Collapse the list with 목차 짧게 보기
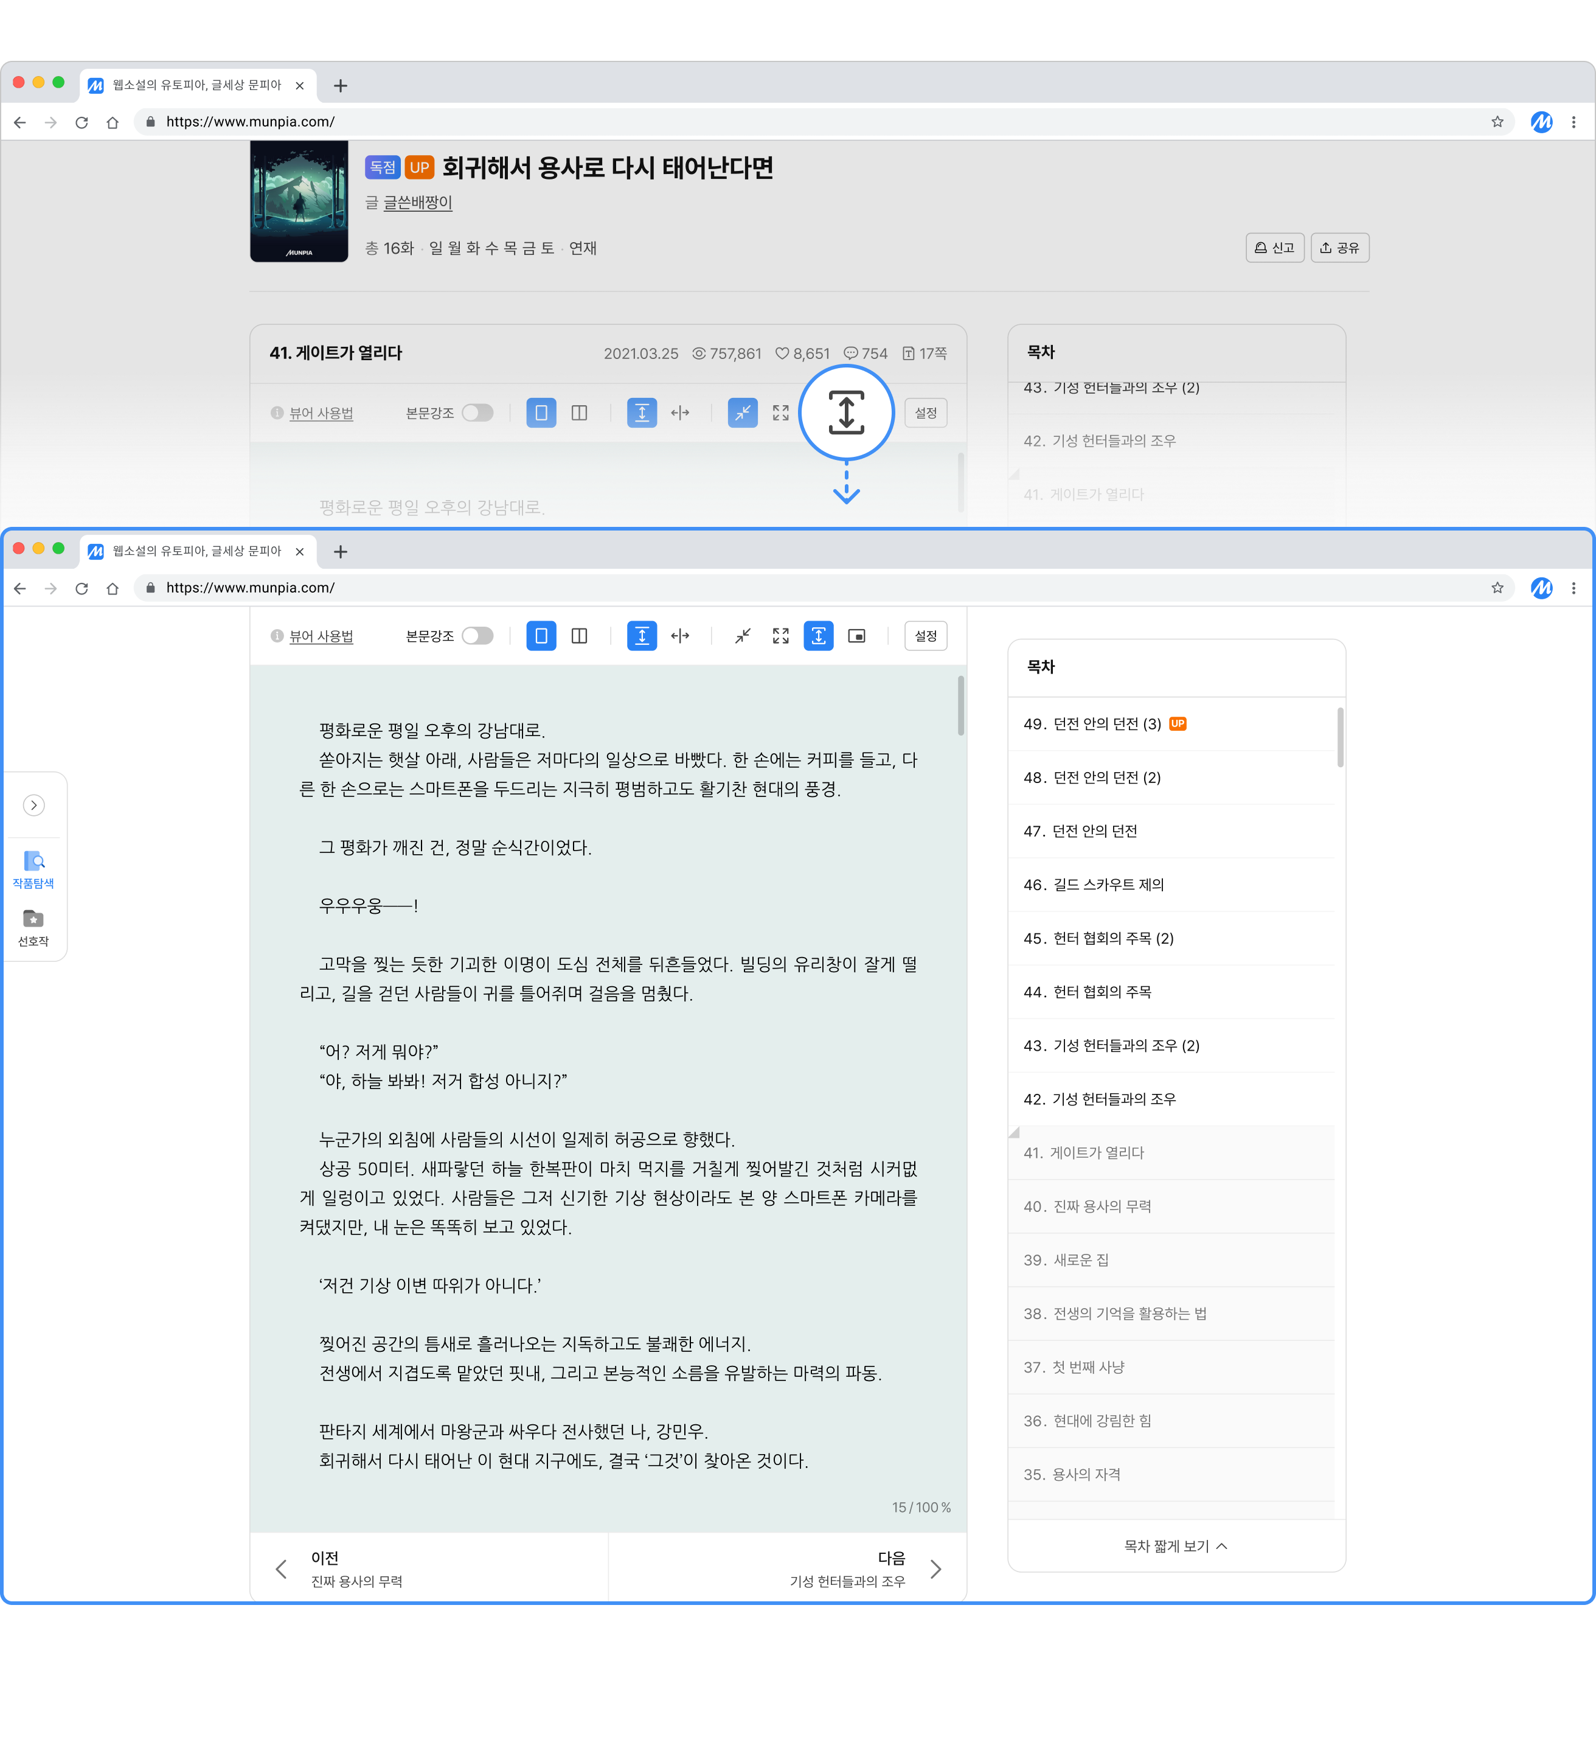Image resolution: width=1596 pixels, height=1751 pixels. [1176, 1546]
